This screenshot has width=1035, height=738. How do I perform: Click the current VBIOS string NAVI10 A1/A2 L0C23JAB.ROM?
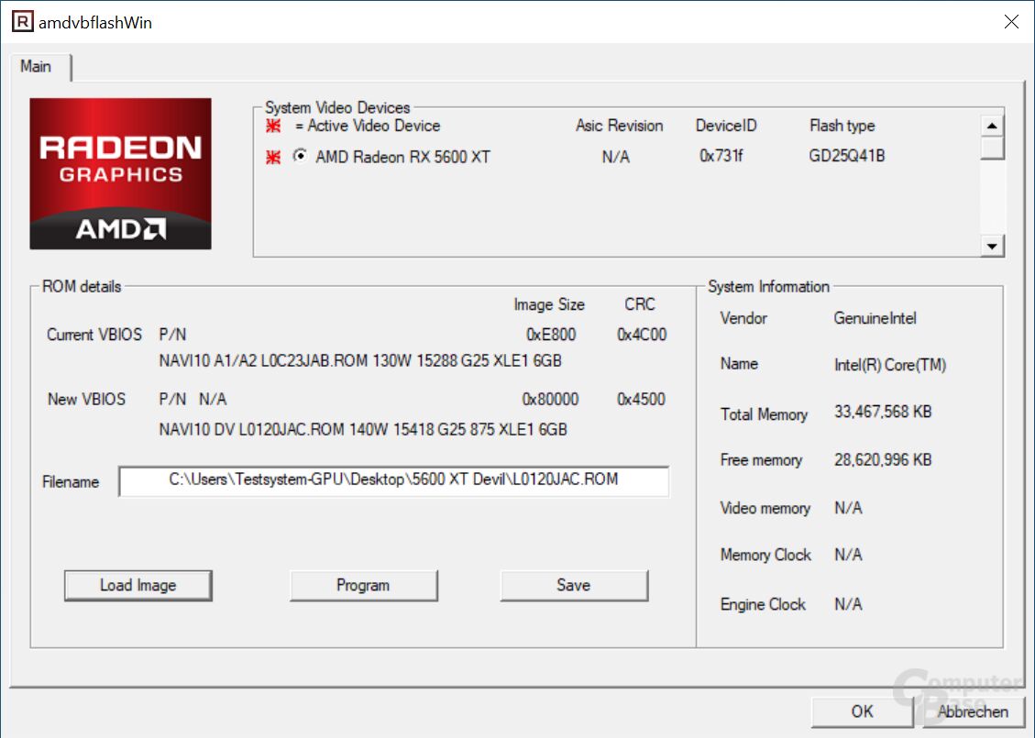pos(360,361)
